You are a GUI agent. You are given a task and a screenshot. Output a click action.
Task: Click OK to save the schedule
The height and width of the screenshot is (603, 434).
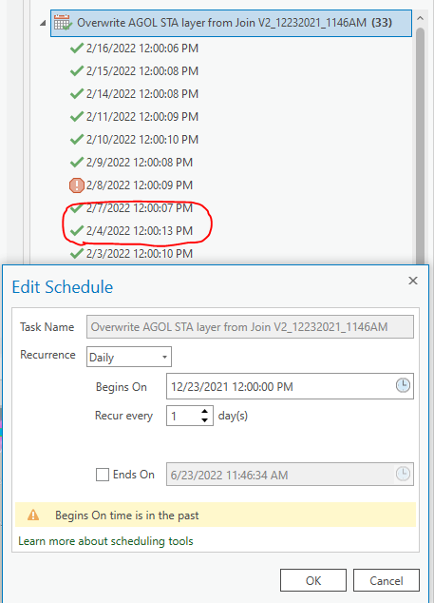(313, 580)
